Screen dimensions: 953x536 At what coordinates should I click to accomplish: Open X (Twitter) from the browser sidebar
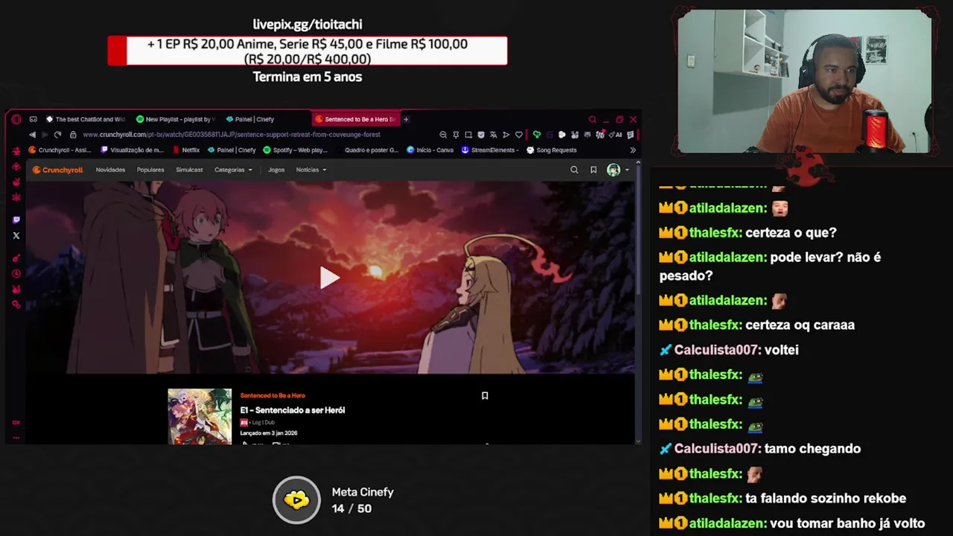pos(16,236)
